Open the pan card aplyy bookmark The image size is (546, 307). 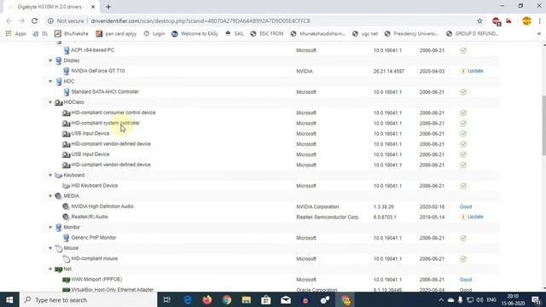click(x=116, y=34)
